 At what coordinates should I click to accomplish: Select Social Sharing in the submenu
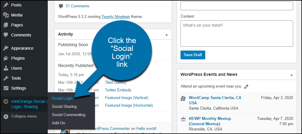64,106
